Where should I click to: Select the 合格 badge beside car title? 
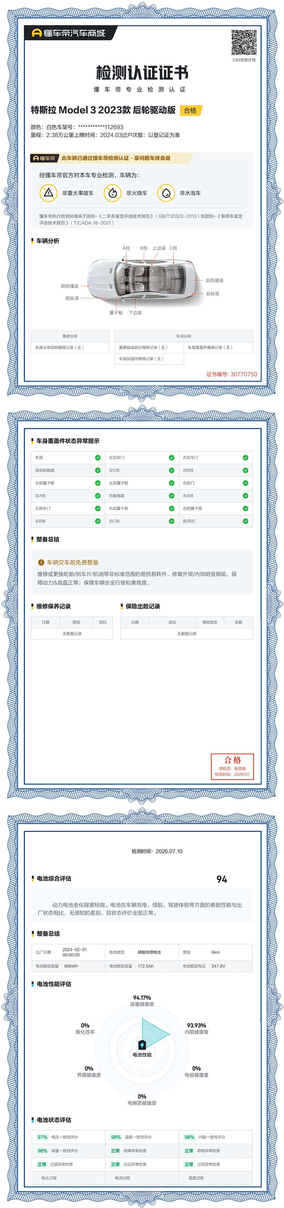(x=190, y=111)
